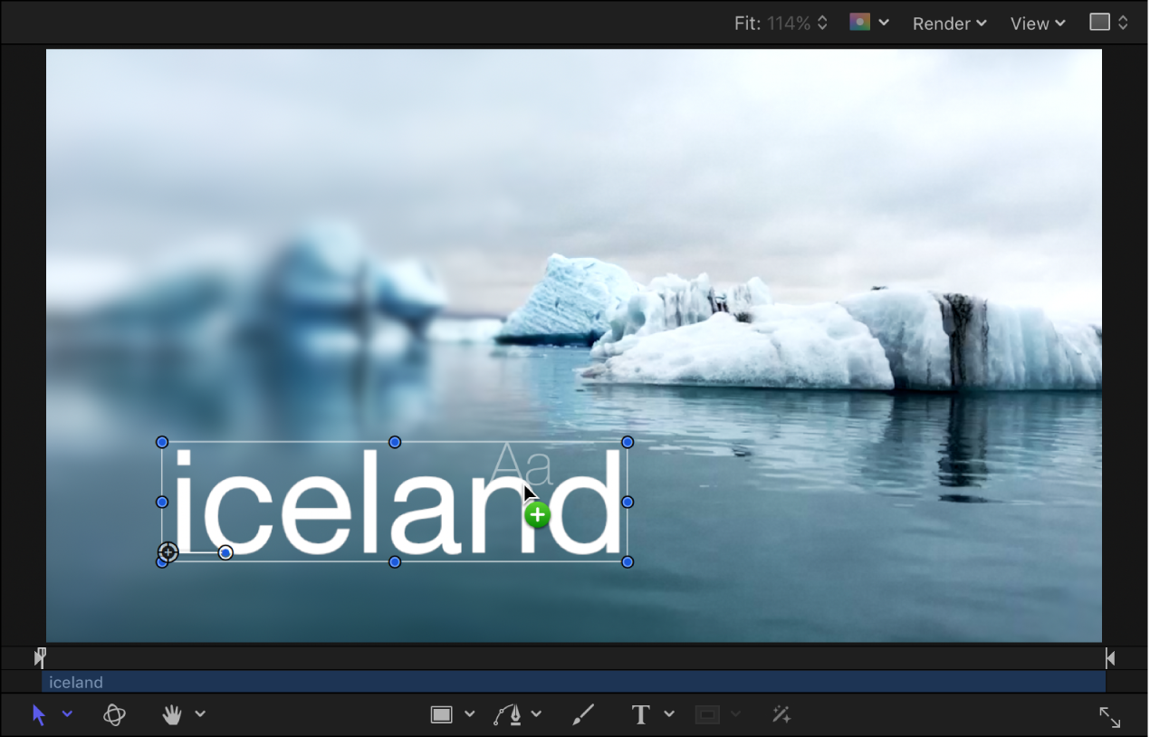This screenshot has height=737, width=1150.
Task: Activate the 3D Transform orbit tool
Action: (x=115, y=714)
